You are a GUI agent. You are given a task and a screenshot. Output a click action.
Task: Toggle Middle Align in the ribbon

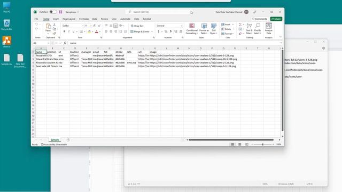click(111, 26)
